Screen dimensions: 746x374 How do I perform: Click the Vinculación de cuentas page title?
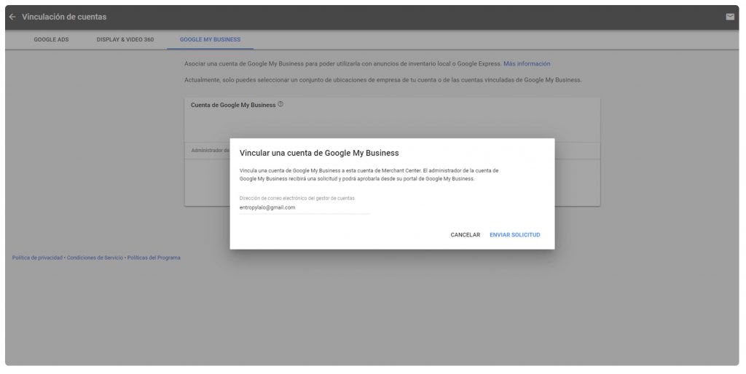(64, 17)
